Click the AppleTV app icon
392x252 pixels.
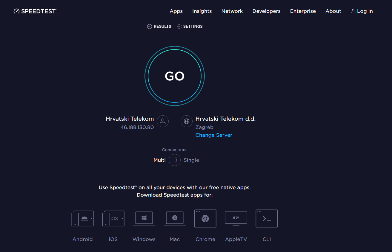tap(236, 218)
